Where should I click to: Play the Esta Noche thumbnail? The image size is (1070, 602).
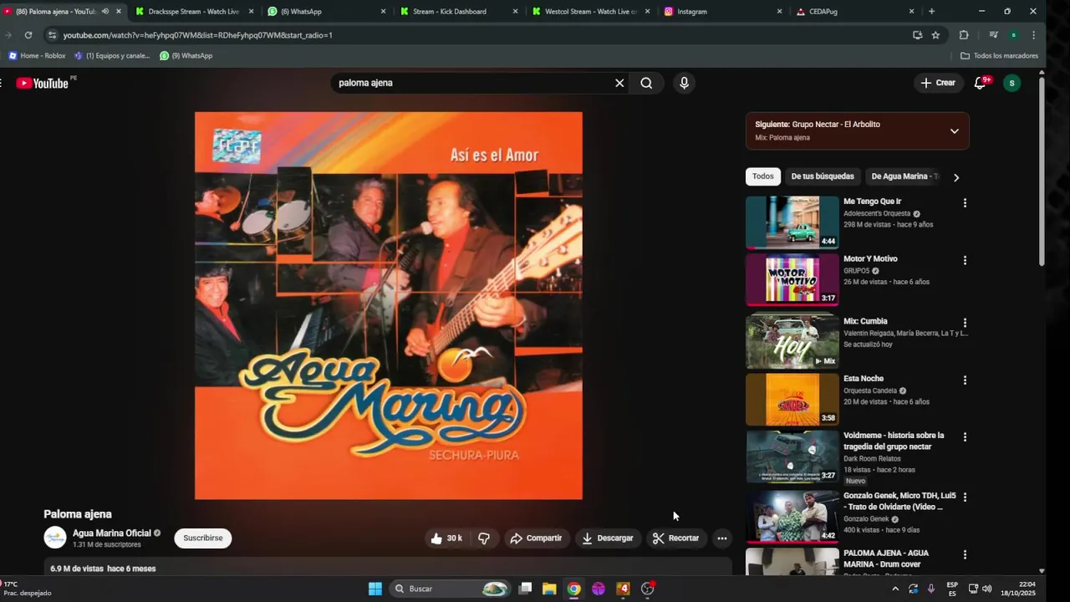click(x=792, y=400)
